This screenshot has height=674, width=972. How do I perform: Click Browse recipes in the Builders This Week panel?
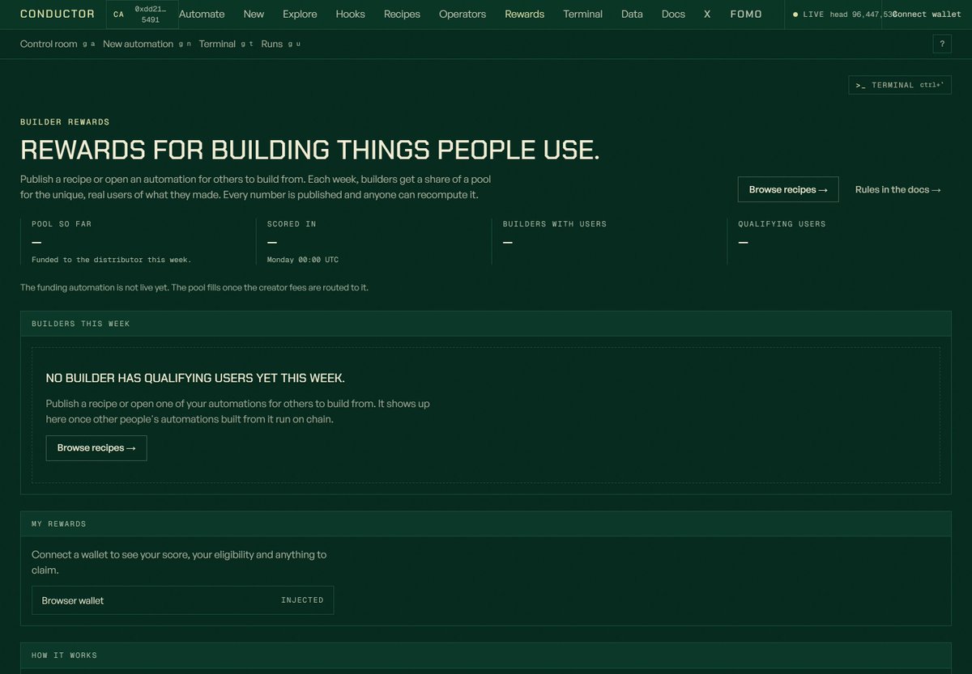[96, 447]
